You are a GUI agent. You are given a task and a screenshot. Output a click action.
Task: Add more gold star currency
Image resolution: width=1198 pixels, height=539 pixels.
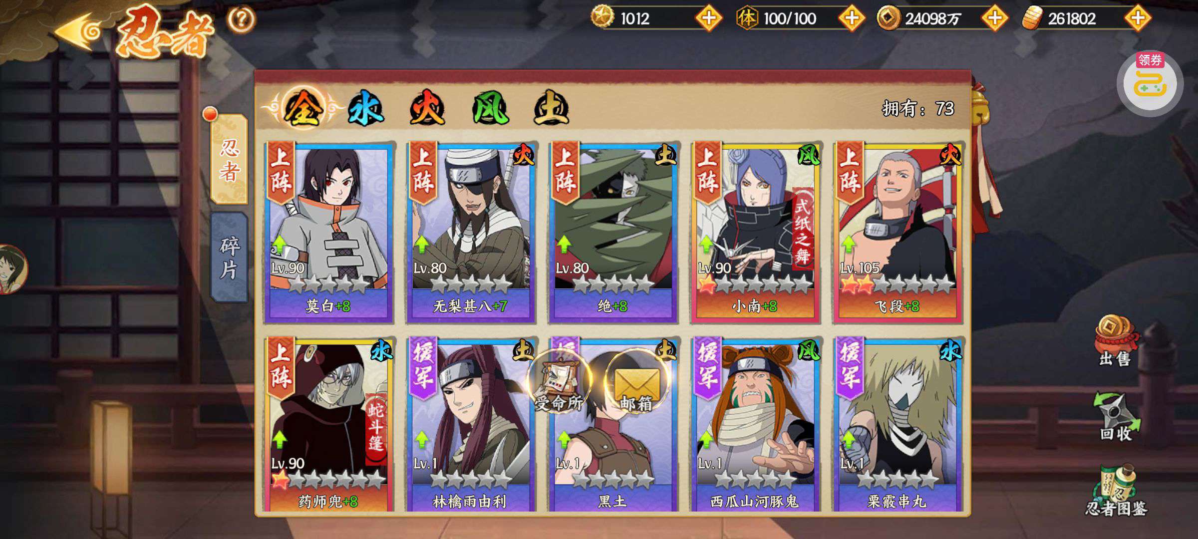pos(708,18)
